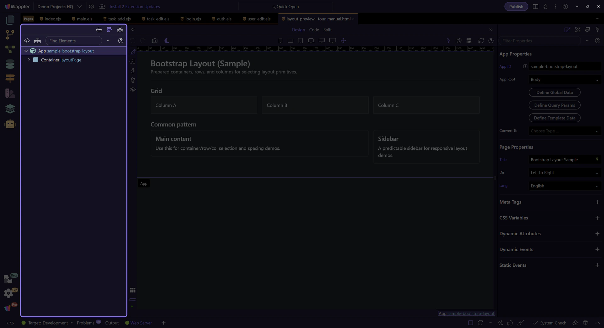Viewport: 604px width, 328px height.
Task: Click the Find Elements search field
Action: 74,41
